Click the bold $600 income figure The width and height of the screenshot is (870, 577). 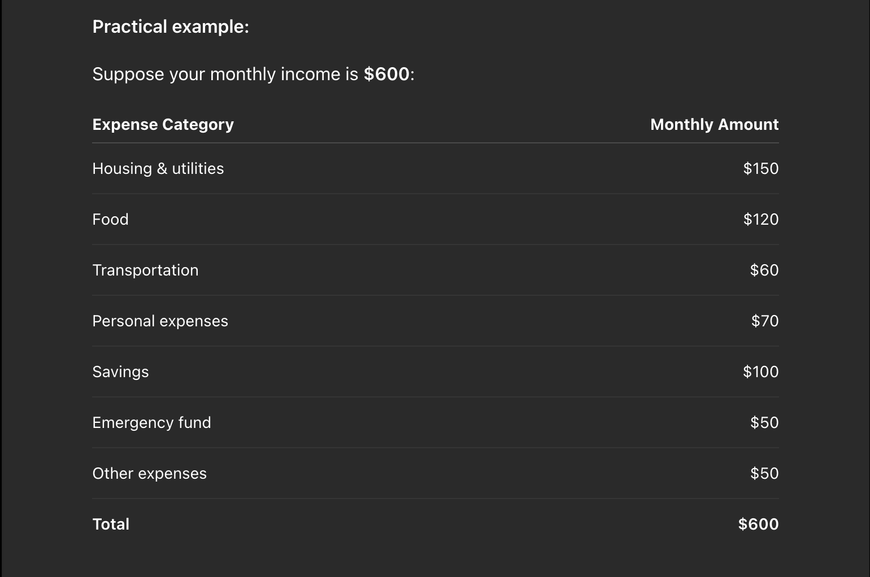(386, 74)
